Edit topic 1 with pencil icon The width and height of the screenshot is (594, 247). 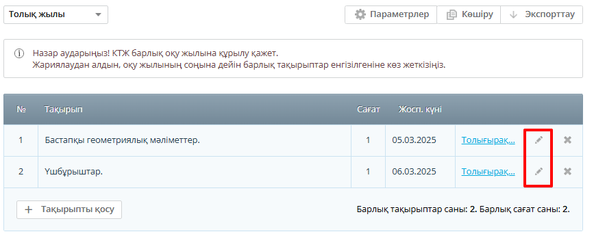[x=539, y=140]
